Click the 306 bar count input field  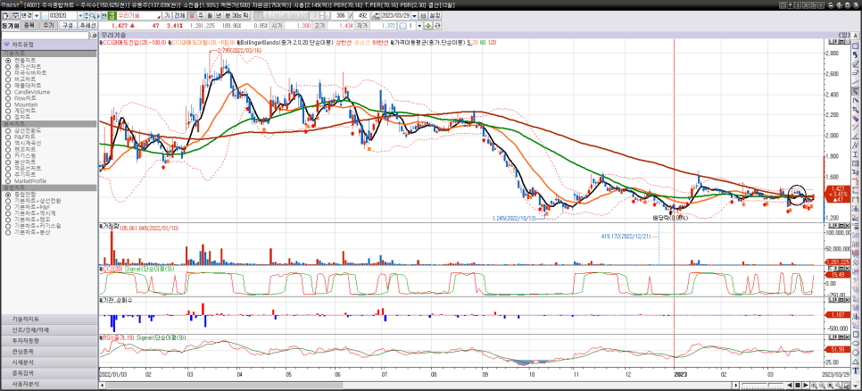[340, 16]
